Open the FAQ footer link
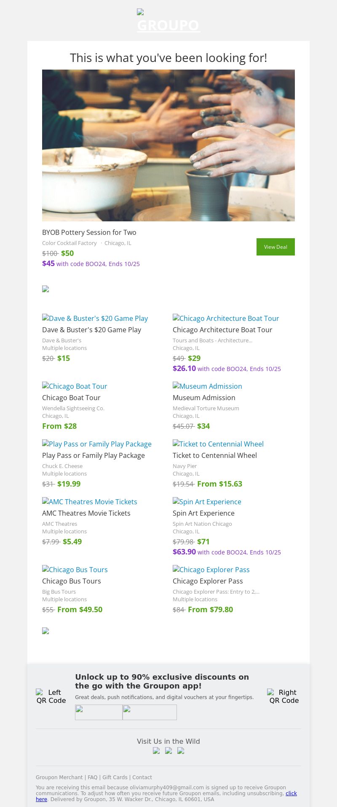This screenshot has width=337, height=807. (92, 777)
